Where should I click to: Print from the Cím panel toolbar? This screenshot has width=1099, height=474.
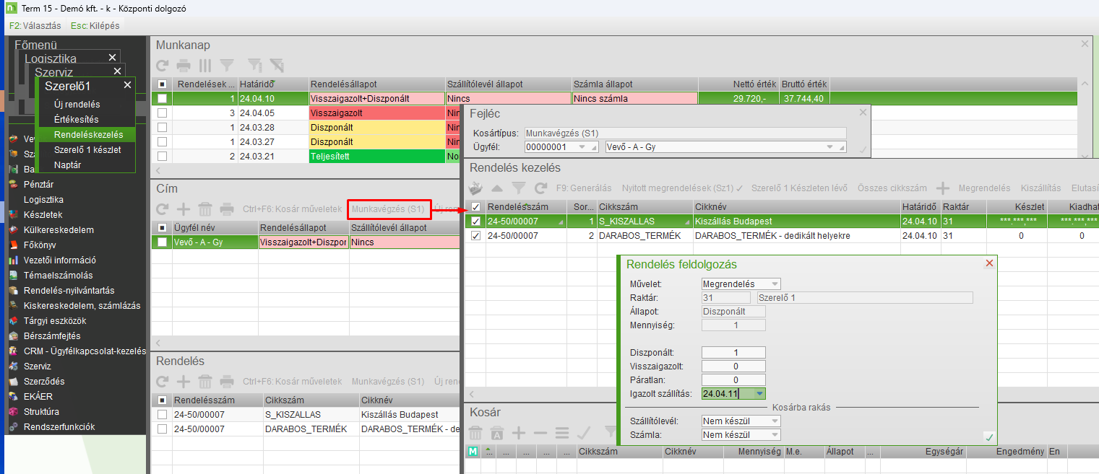coord(227,209)
